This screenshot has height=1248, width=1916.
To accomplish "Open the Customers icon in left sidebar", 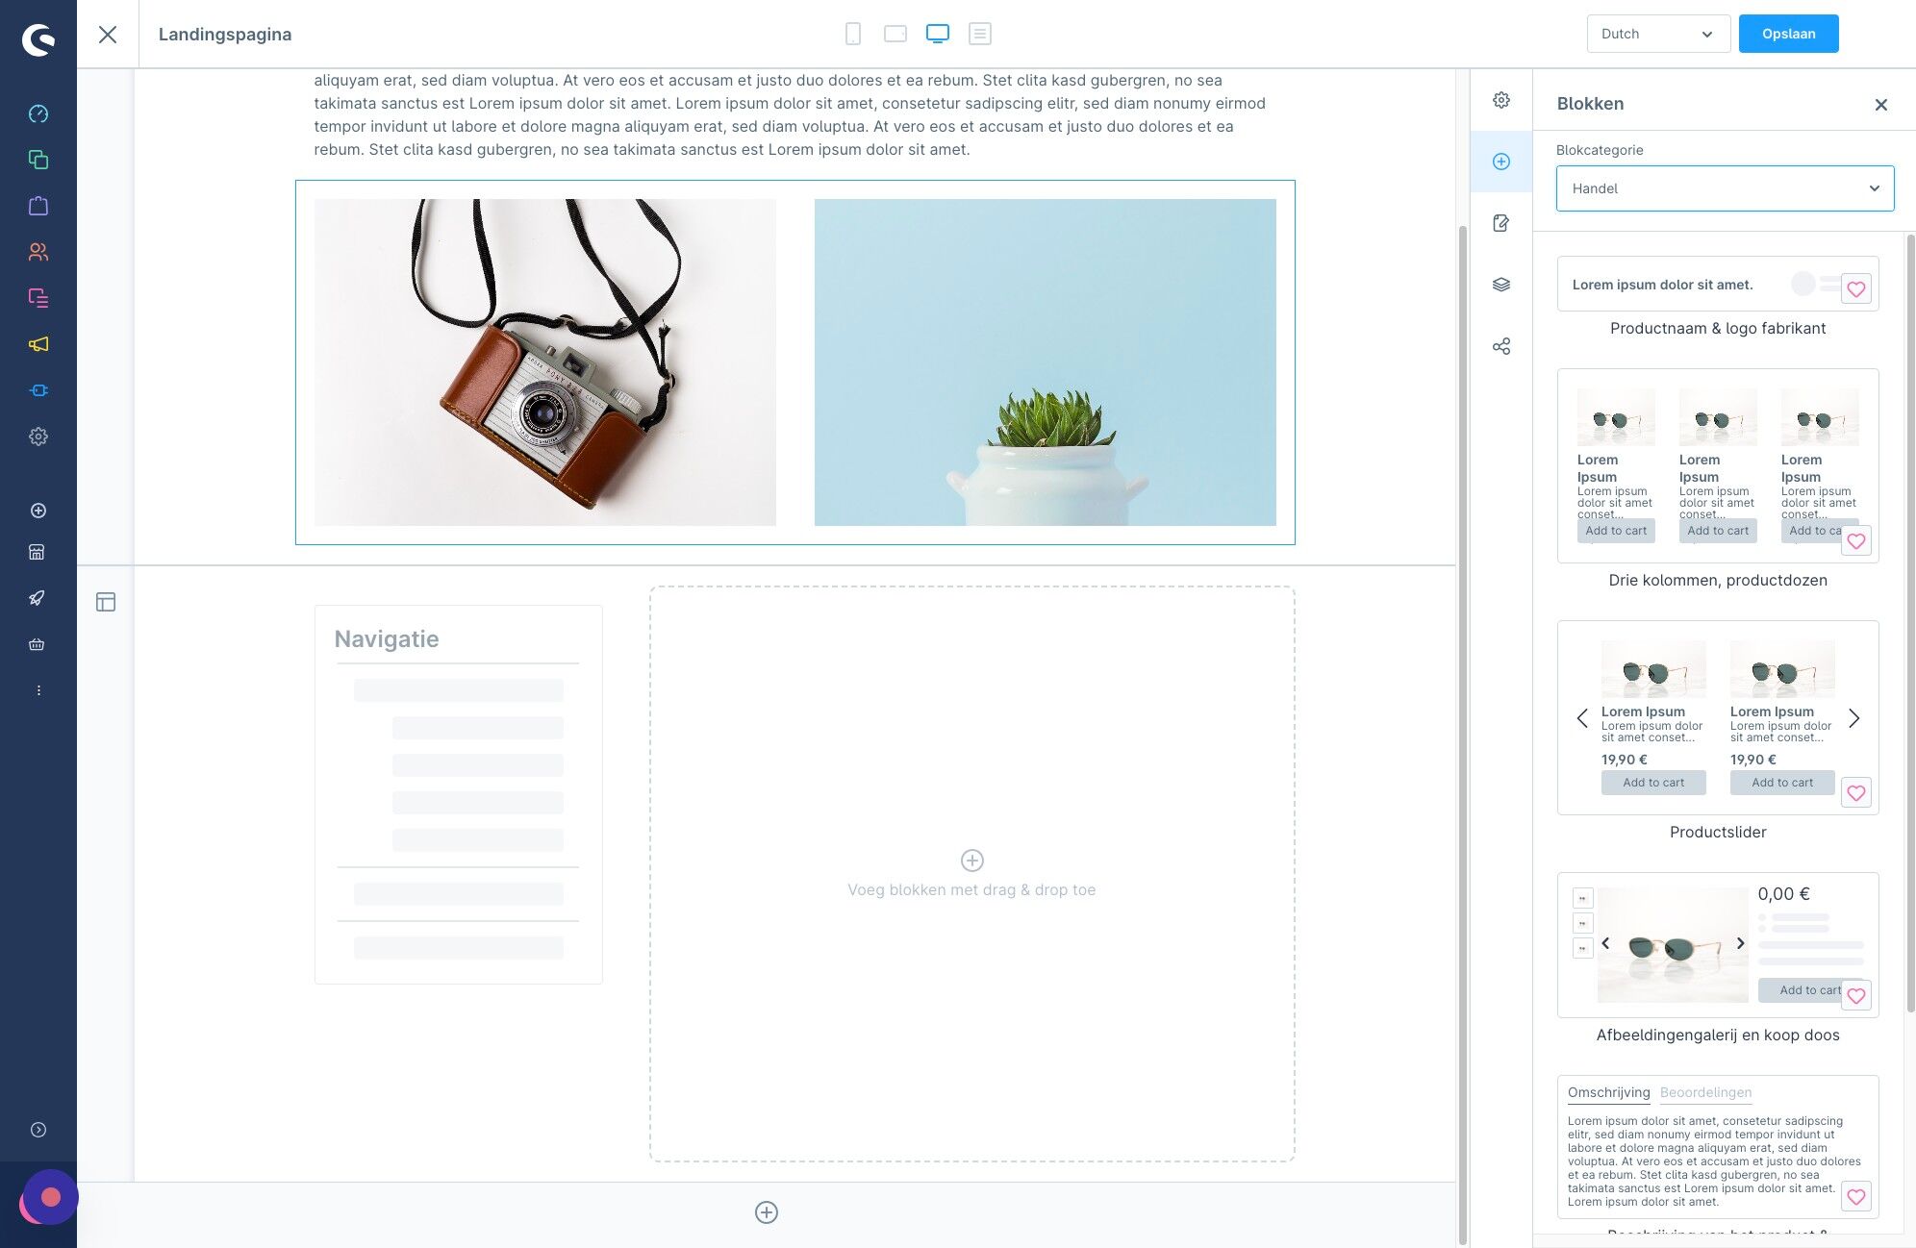I will pyautogui.click(x=38, y=252).
